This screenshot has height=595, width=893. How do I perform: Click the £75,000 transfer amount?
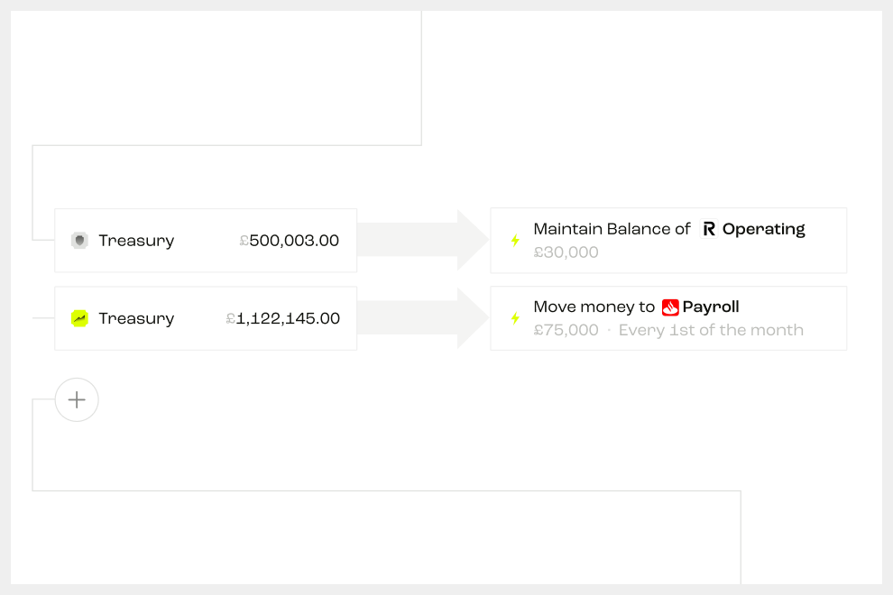tap(566, 330)
